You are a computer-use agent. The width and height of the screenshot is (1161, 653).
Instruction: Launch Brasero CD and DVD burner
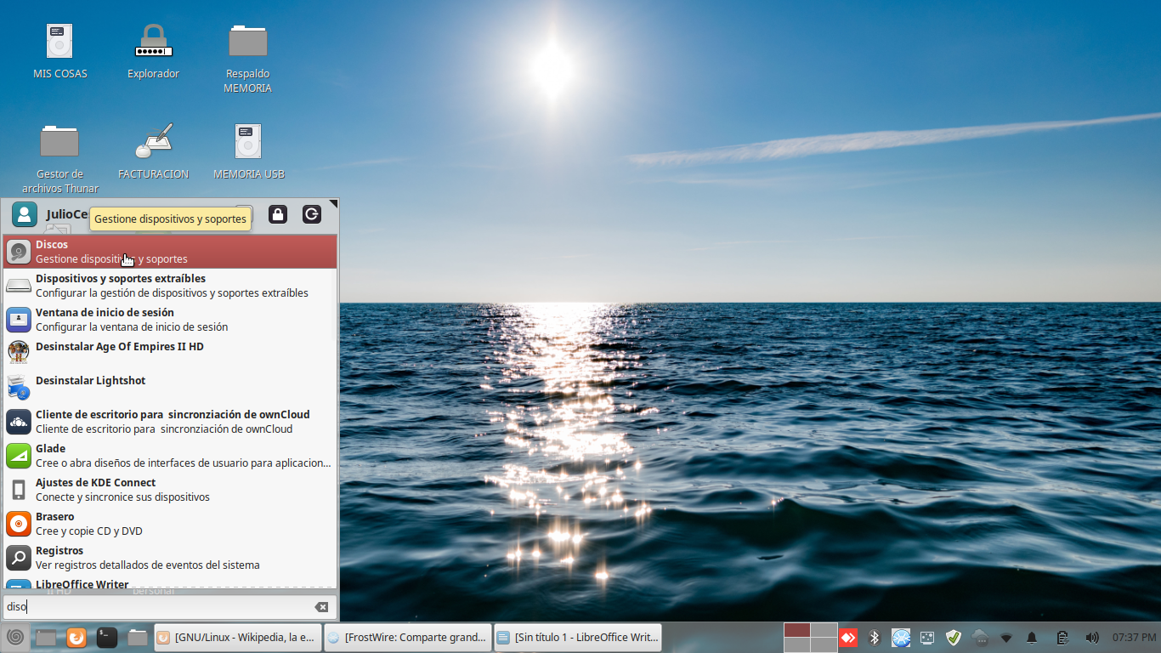[170, 524]
